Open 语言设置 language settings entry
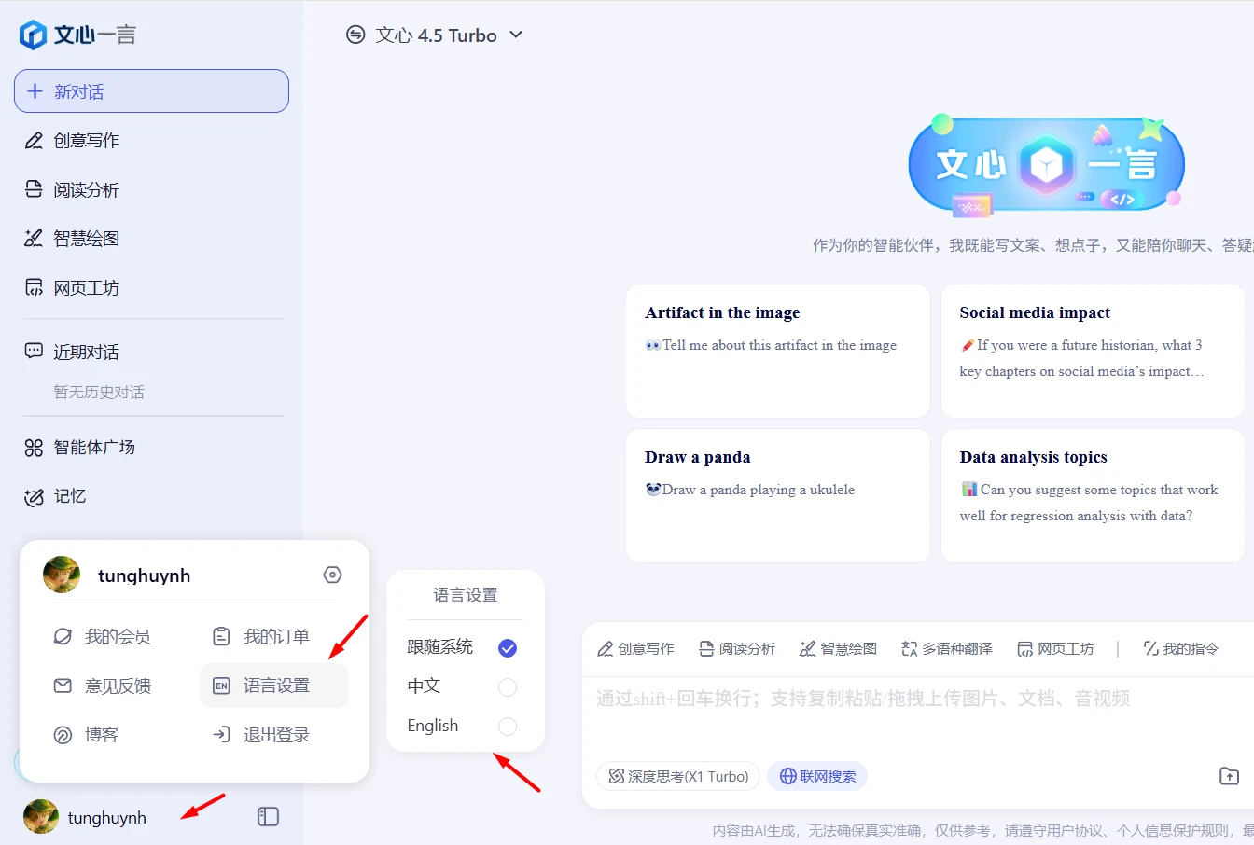The height and width of the screenshot is (845, 1254). [274, 686]
